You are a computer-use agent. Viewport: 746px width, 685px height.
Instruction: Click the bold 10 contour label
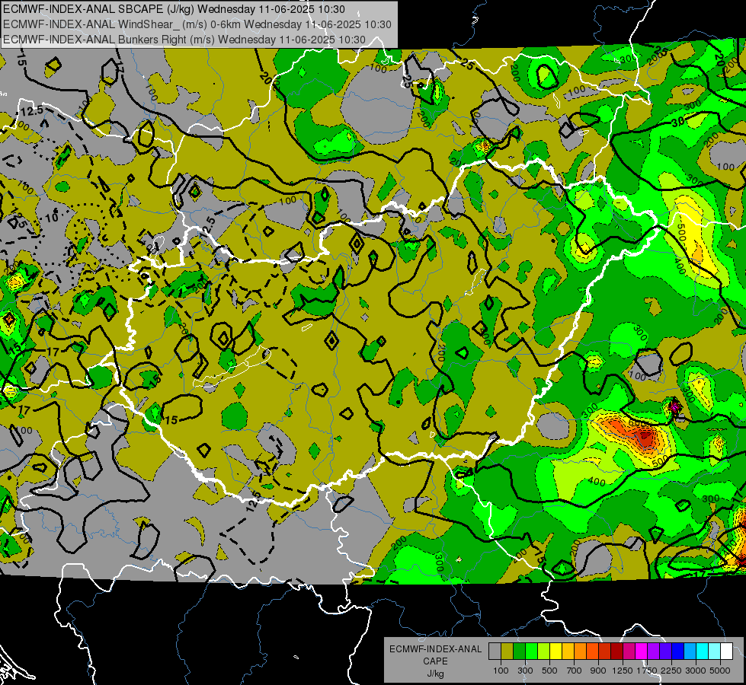pyautogui.click(x=51, y=218)
